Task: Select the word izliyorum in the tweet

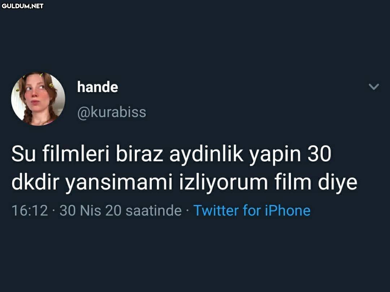Action: 224,183
